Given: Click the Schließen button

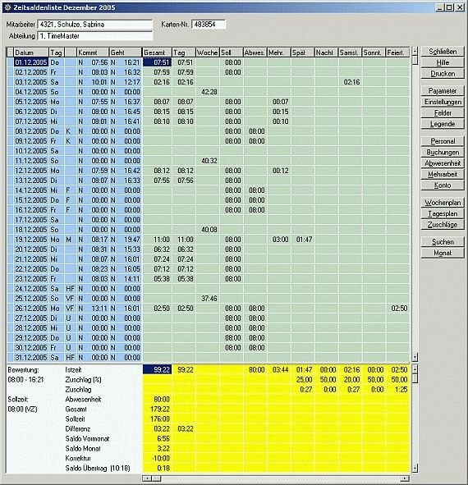Looking at the screenshot, I should 443,52.
